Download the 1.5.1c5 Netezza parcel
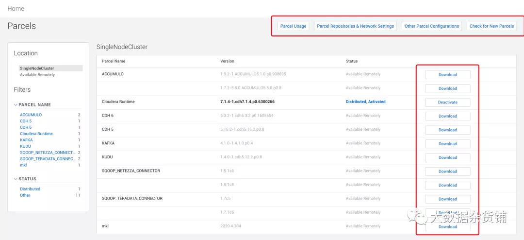The width and height of the screenshot is (524, 240). (x=447, y=185)
